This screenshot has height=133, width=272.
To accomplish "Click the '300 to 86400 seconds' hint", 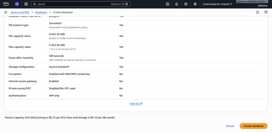I will (72, 60).
